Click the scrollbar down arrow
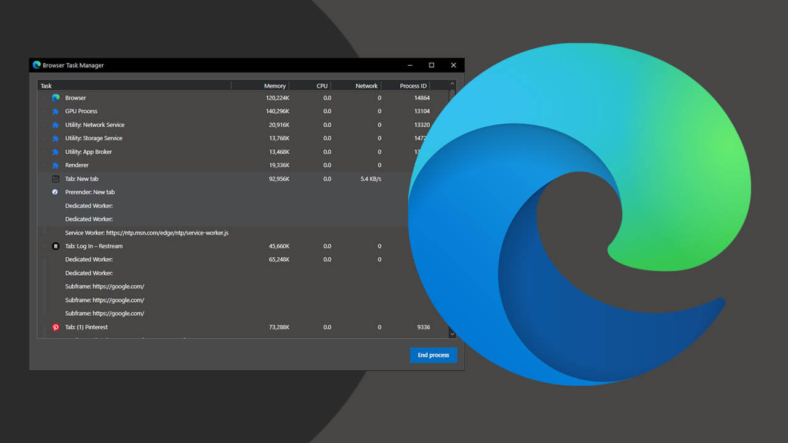The image size is (788, 443). pos(452,334)
